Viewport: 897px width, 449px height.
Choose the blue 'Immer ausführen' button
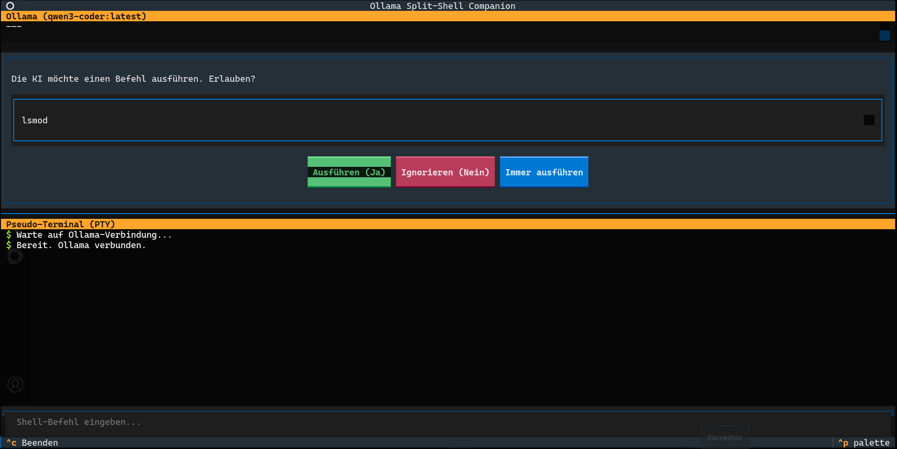(x=544, y=172)
